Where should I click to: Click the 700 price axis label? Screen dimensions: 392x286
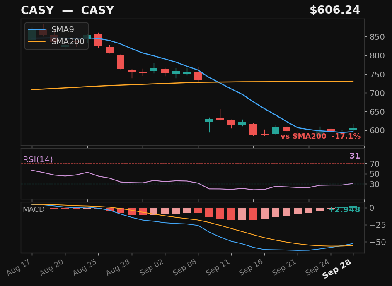click(377, 93)
